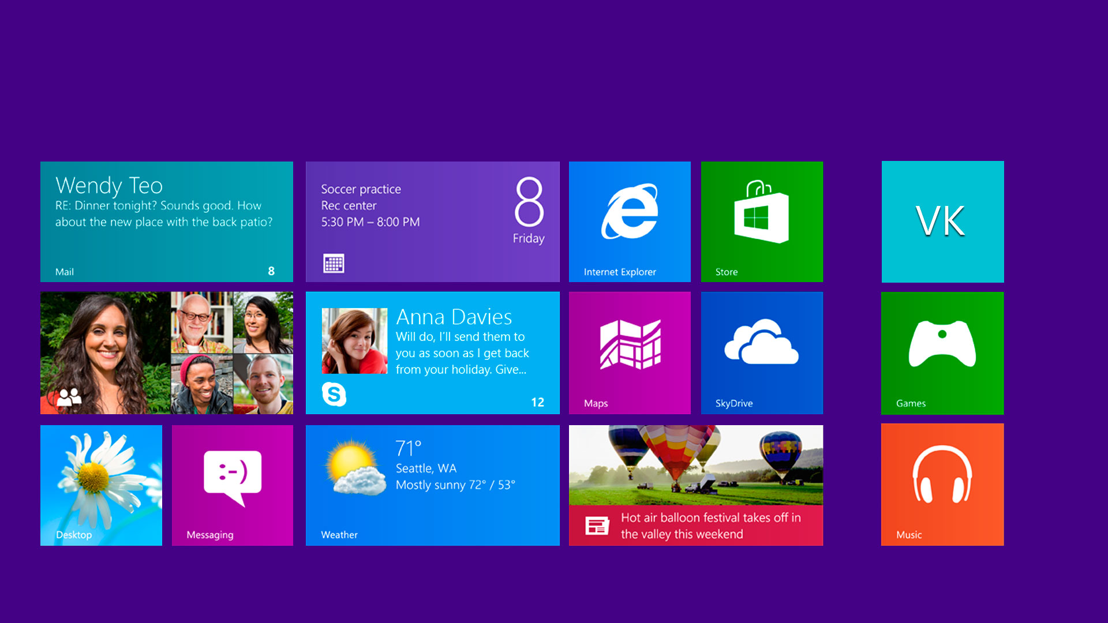
Task: Click the Skype logo icon
Action: 334,394
